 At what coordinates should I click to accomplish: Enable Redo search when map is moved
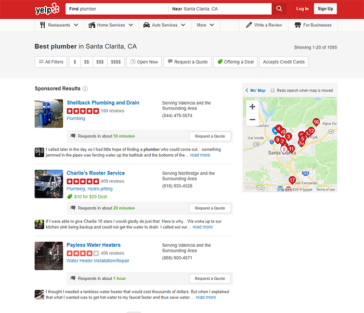click(x=273, y=90)
